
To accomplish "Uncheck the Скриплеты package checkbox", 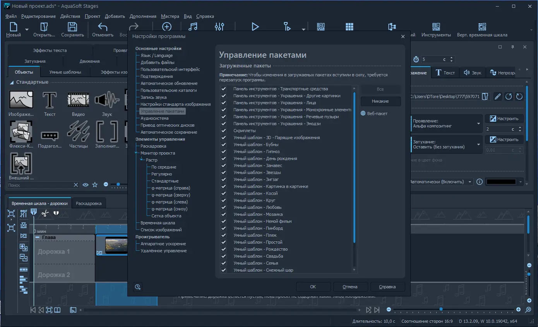I will coord(224,131).
